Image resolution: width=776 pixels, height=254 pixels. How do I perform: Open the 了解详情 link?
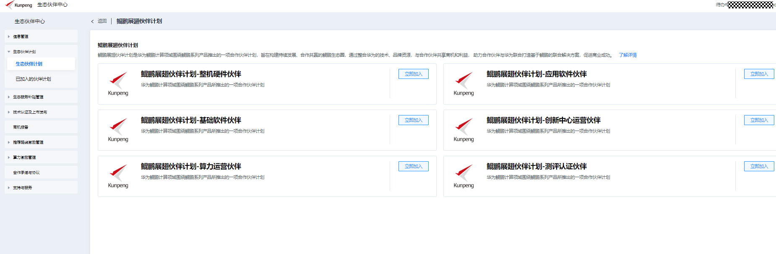[628, 55]
